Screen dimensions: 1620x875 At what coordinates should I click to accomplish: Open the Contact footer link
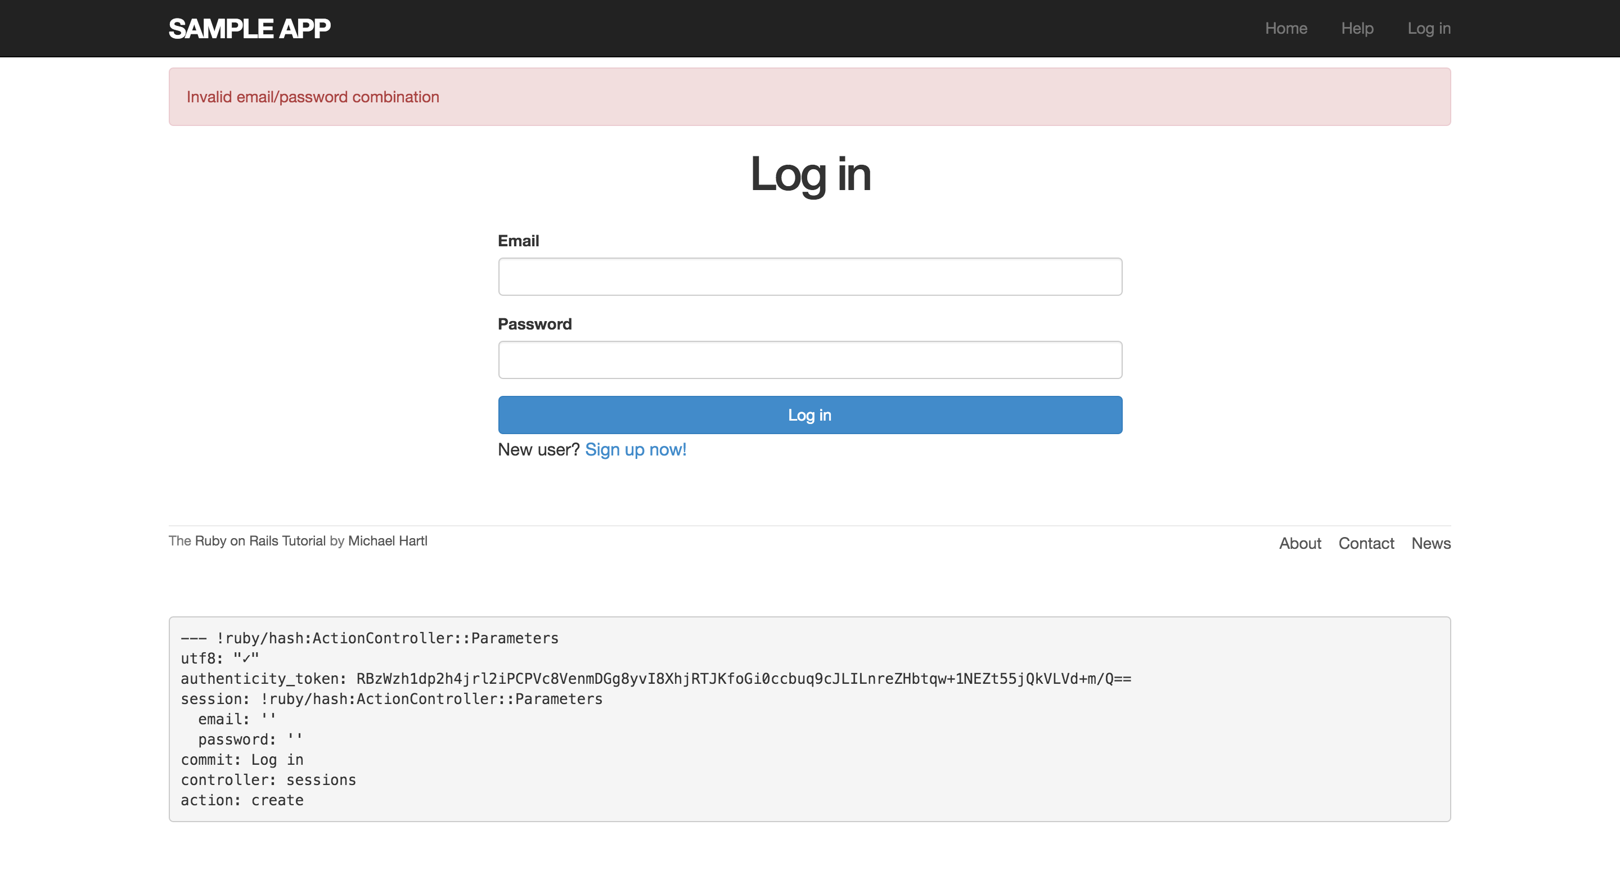[1365, 543]
